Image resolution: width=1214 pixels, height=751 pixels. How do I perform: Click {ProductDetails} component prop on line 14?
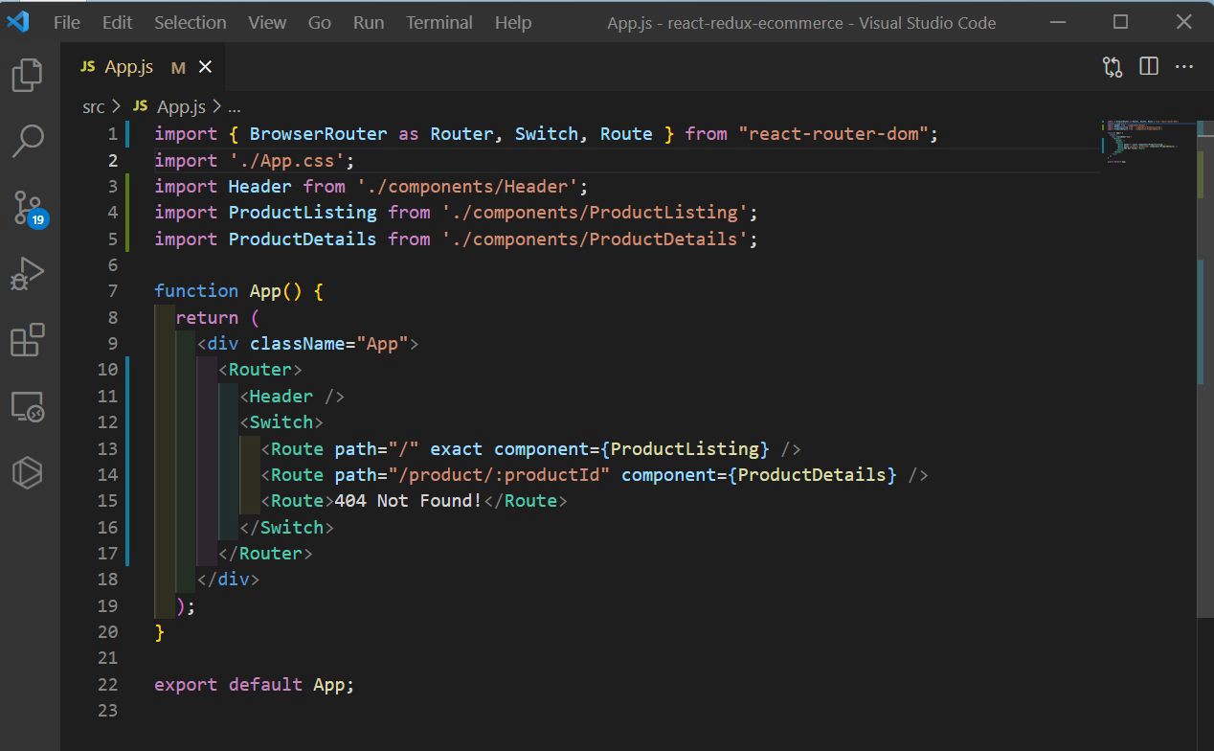tap(813, 474)
